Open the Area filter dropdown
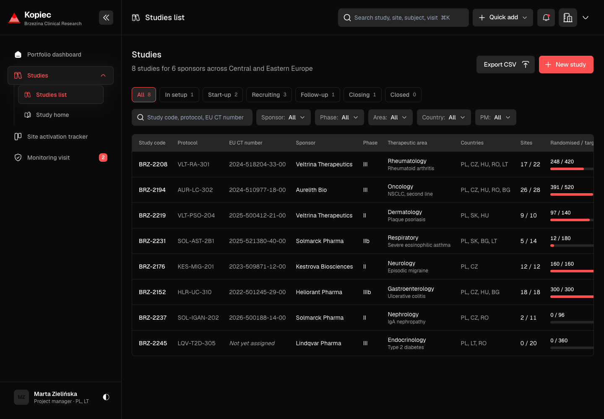 pyautogui.click(x=391, y=117)
